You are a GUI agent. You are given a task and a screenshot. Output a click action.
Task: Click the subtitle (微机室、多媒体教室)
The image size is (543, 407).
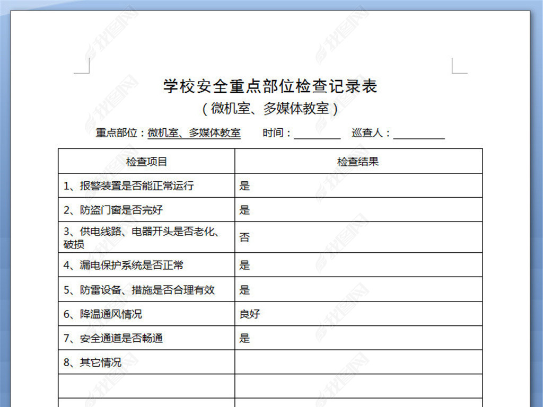270,109
